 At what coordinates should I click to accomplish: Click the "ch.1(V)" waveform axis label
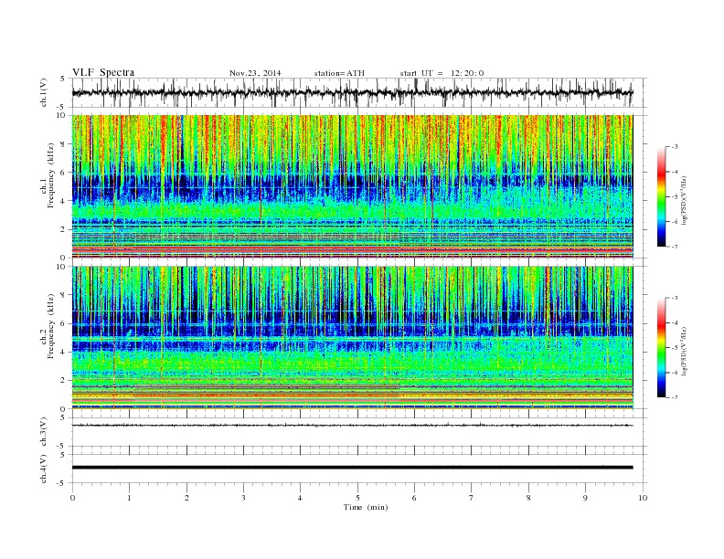(x=43, y=92)
